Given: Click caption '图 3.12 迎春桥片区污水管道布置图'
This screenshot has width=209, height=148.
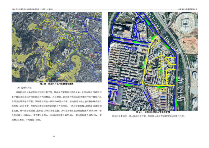Looking at the screenshot, I should [153, 112].
